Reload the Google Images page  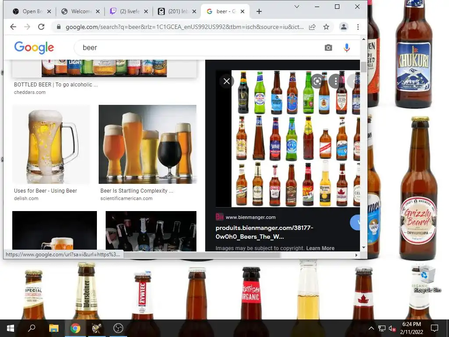tap(41, 27)
